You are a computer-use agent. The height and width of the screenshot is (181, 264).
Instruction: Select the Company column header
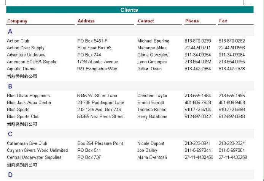pos(17,21)
